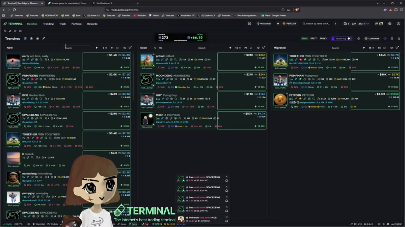Open the Trending tab
405x227 pixels.
(48, 24)
